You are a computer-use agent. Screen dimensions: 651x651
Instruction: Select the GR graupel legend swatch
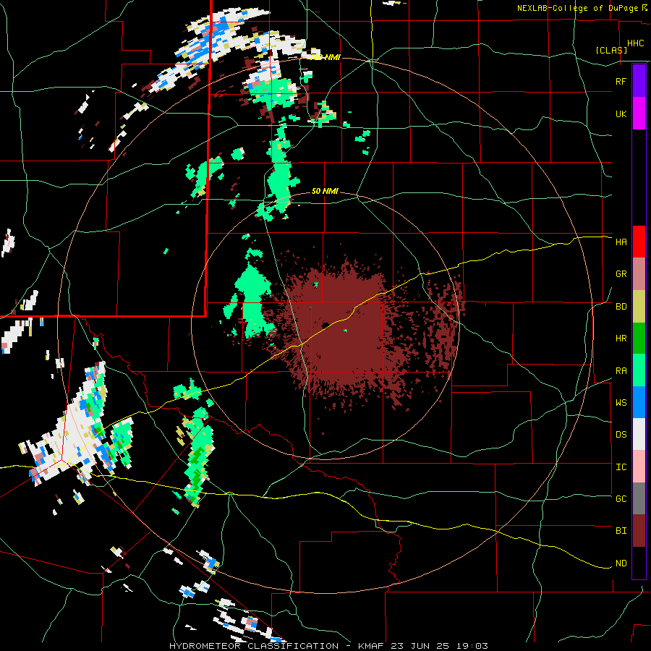639,274
